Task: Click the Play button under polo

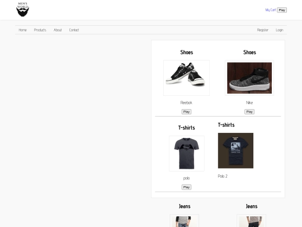Action: pos(186,187)
